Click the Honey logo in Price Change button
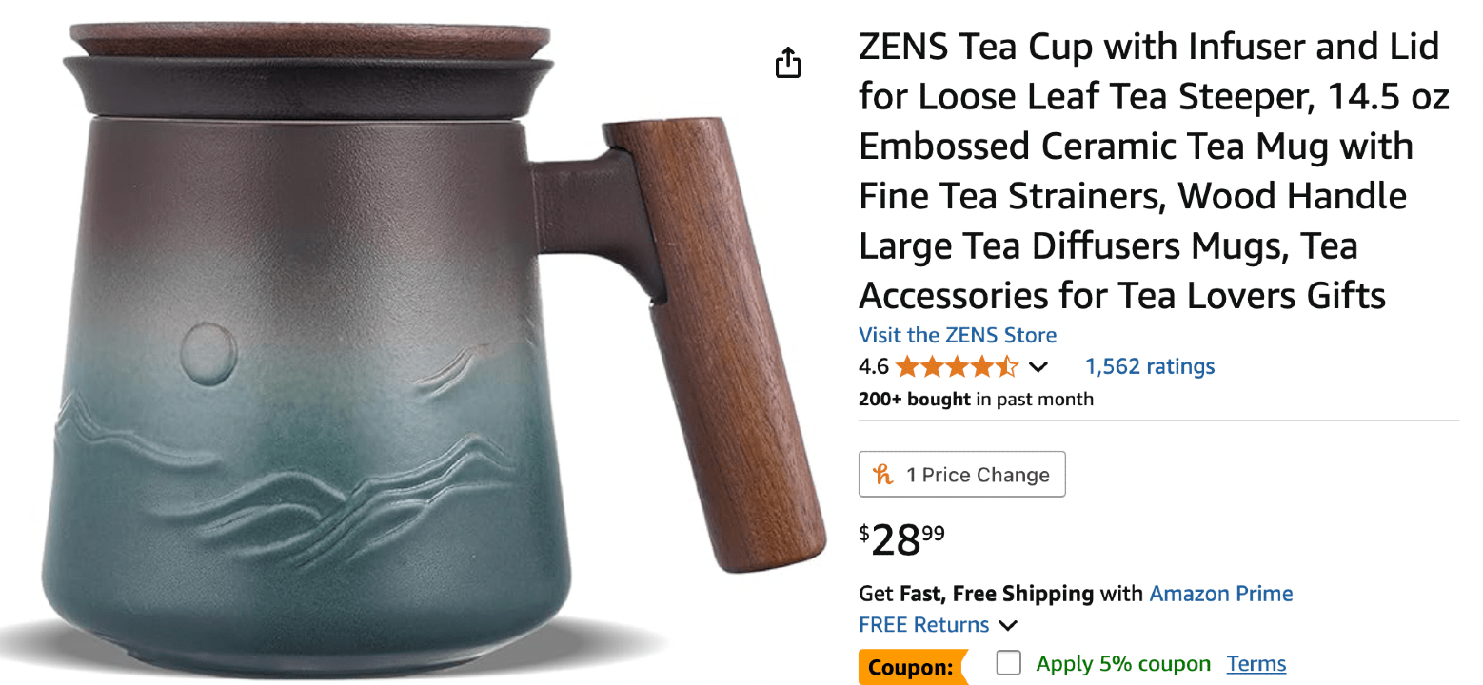The height and width of the screenshot is (685, 1483). pyautogui.click(x=884, y=475)
